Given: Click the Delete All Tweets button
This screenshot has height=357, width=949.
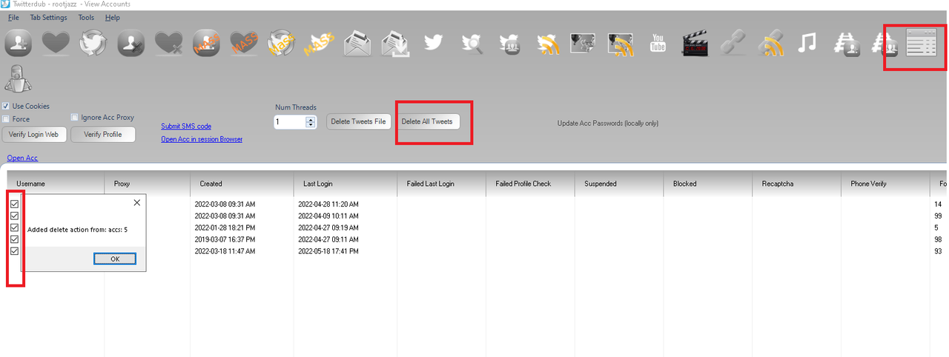Looking at the screenshot, I should coord(427,121).
